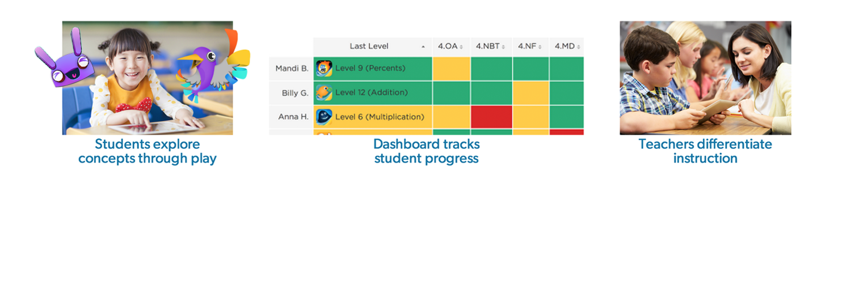Image resolution: width=851 pixels, height=283 pixels.
Task: Click Billy G.'s yellow 4.NF cell
Action: click(530, 93)
